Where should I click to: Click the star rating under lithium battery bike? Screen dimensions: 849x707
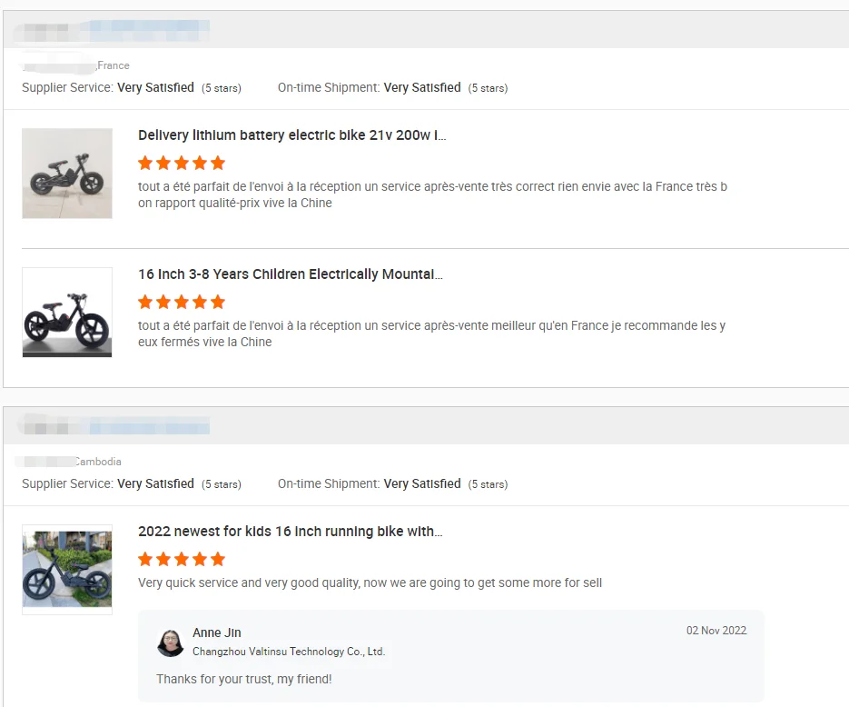(x=182, y=164)
